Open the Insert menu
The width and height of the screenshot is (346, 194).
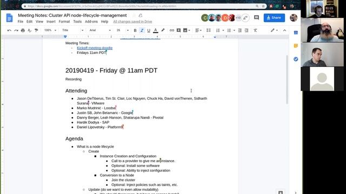pyautogui.click(x=51, y=22)
